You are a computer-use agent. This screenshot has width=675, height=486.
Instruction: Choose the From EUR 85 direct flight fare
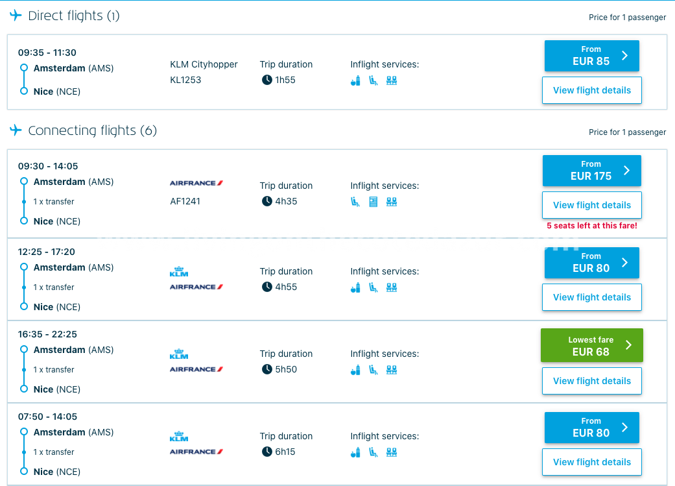pyautogui.click(x=591, y=56)
